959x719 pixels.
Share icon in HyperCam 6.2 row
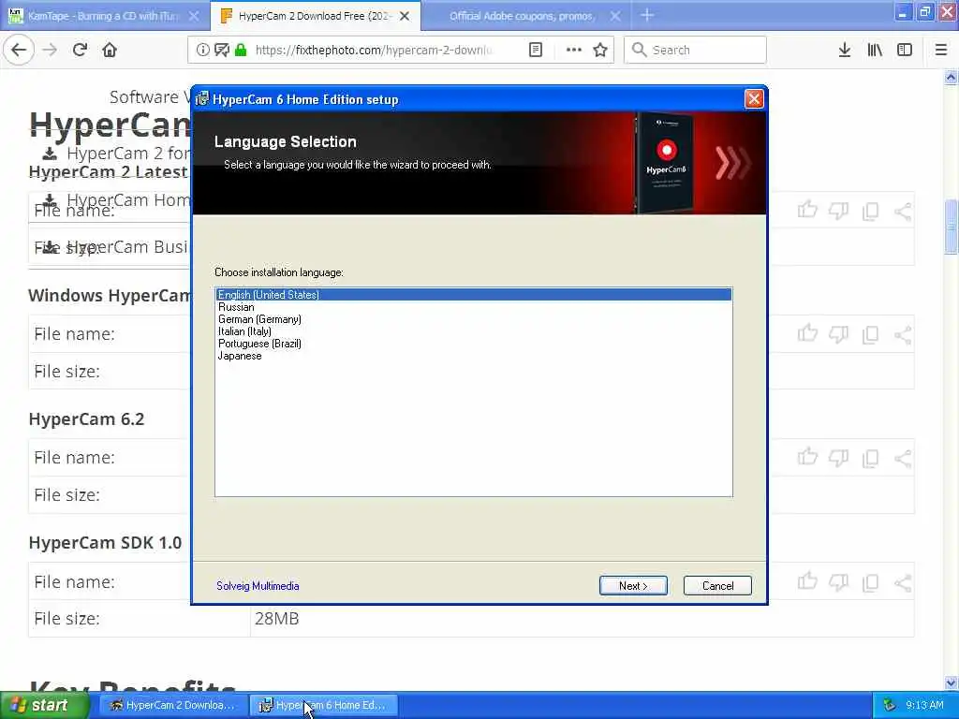pos(903,459)
